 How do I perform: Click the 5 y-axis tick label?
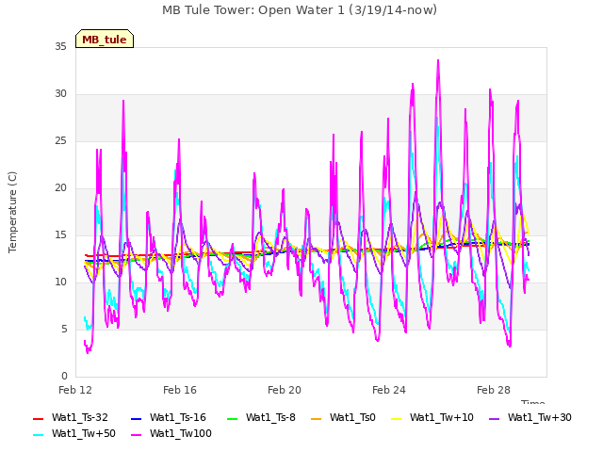coord(64,330)
